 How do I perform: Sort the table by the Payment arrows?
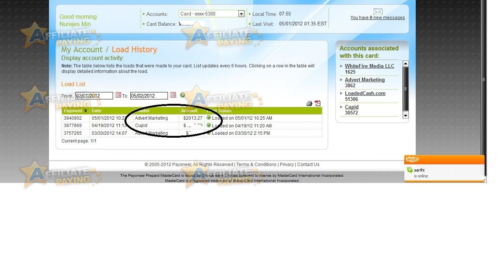tap(86, 110)
